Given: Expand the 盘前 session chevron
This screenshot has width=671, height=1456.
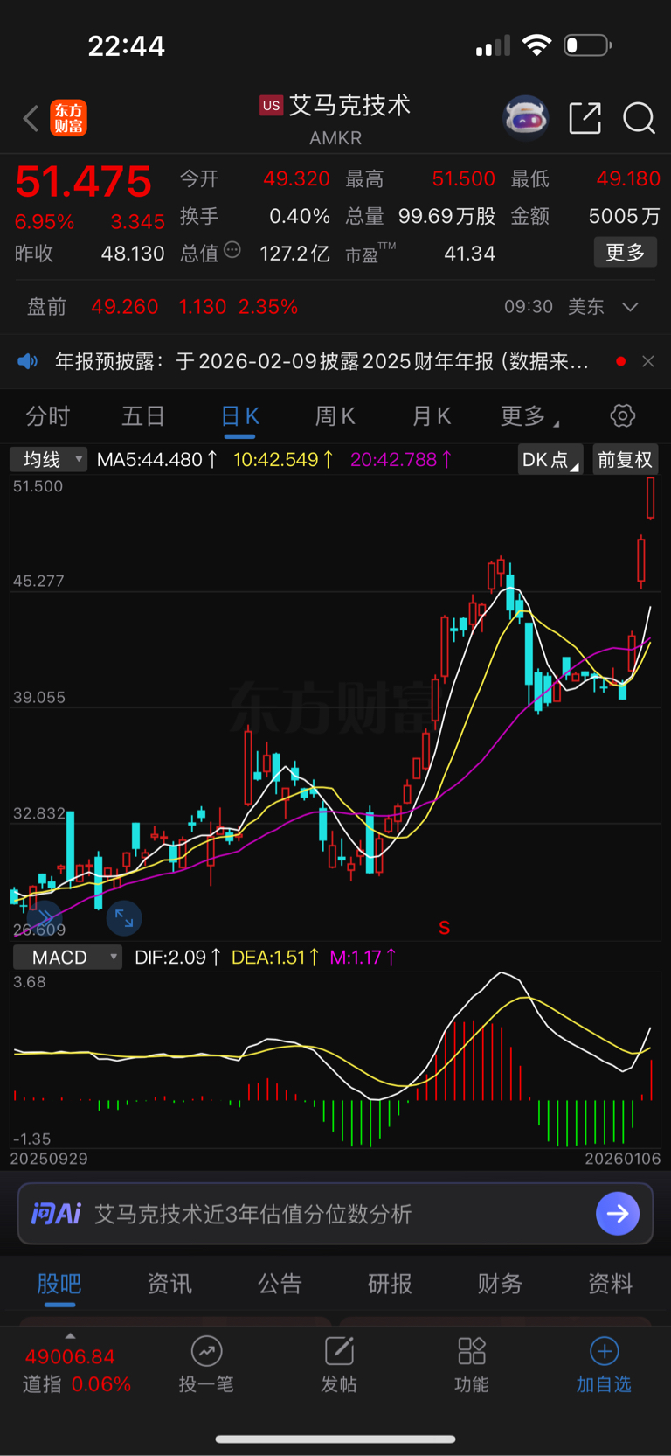Looking at the screenshot, I should click(630, 307).
